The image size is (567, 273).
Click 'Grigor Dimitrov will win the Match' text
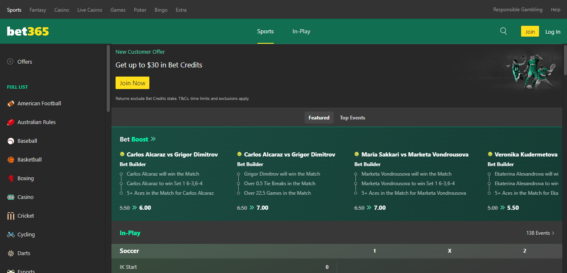click(282, 174)
